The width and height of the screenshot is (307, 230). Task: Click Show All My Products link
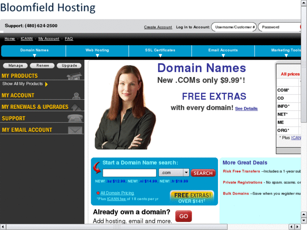click(x=22, y=84)
